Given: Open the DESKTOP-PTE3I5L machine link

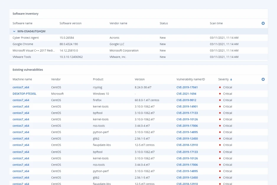Looking at the screenshot, I should pyautogui.click(x=25, y=94).
